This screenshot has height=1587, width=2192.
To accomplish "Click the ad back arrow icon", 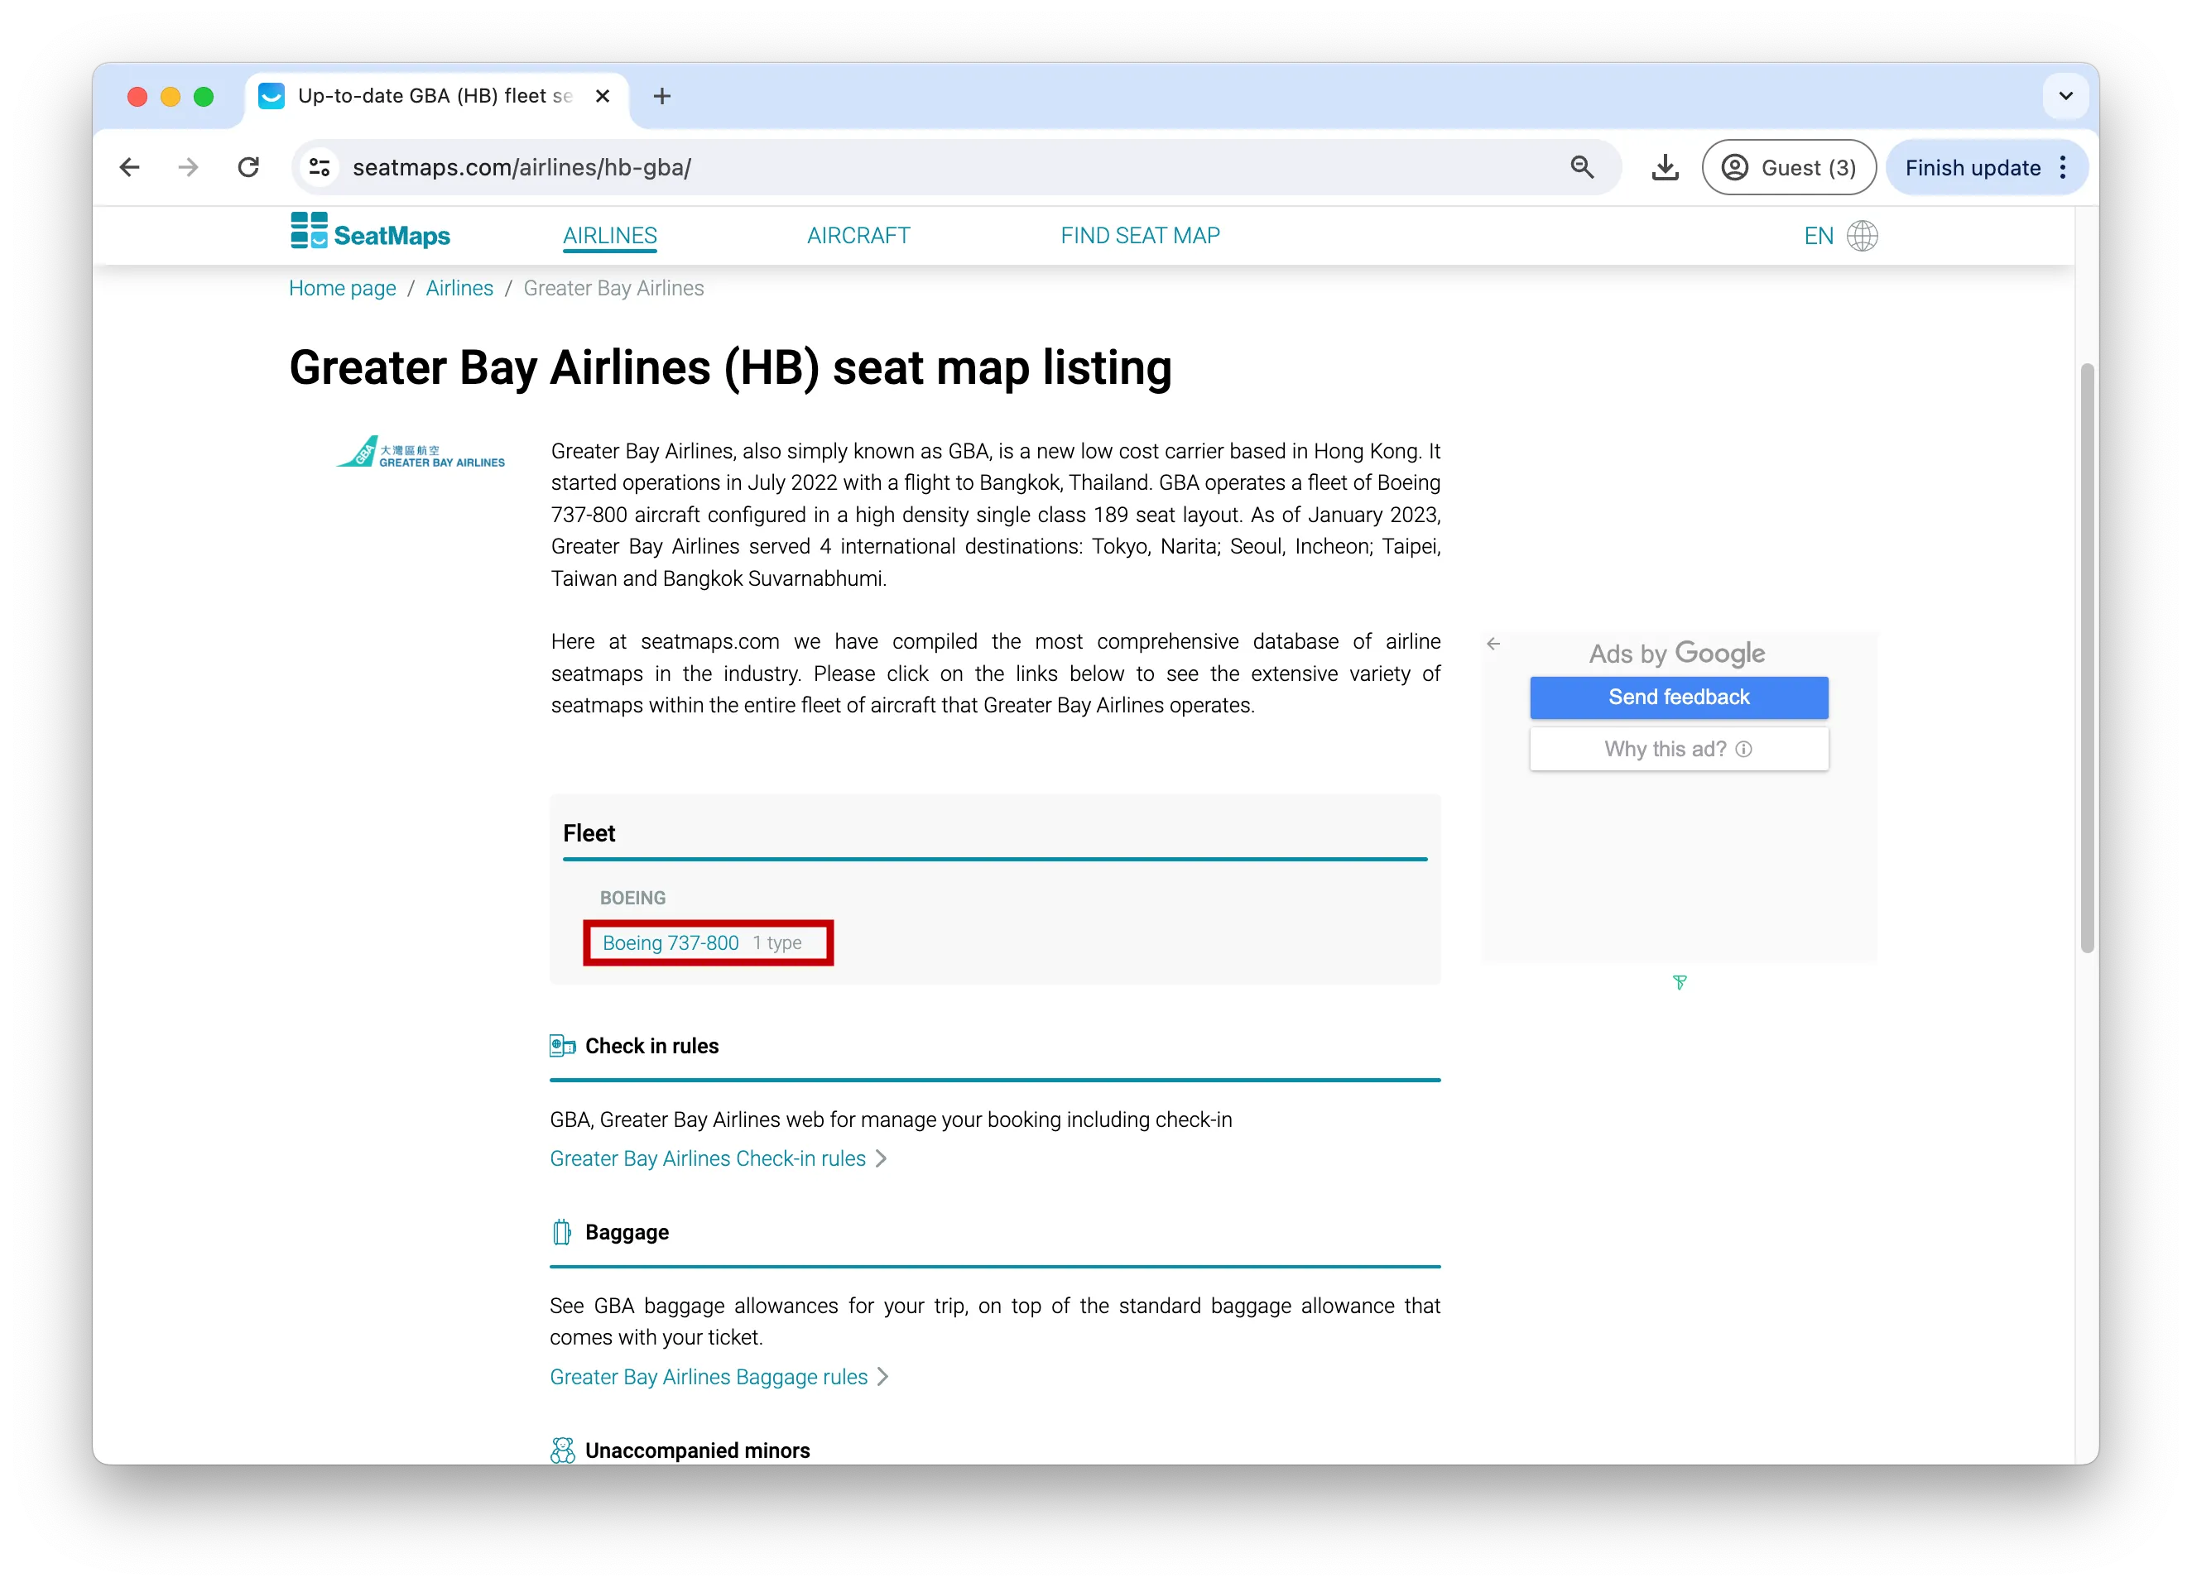I will point(1493,643).
